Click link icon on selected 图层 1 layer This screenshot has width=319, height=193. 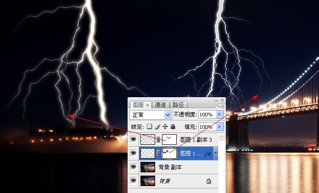tap(158, 154)
